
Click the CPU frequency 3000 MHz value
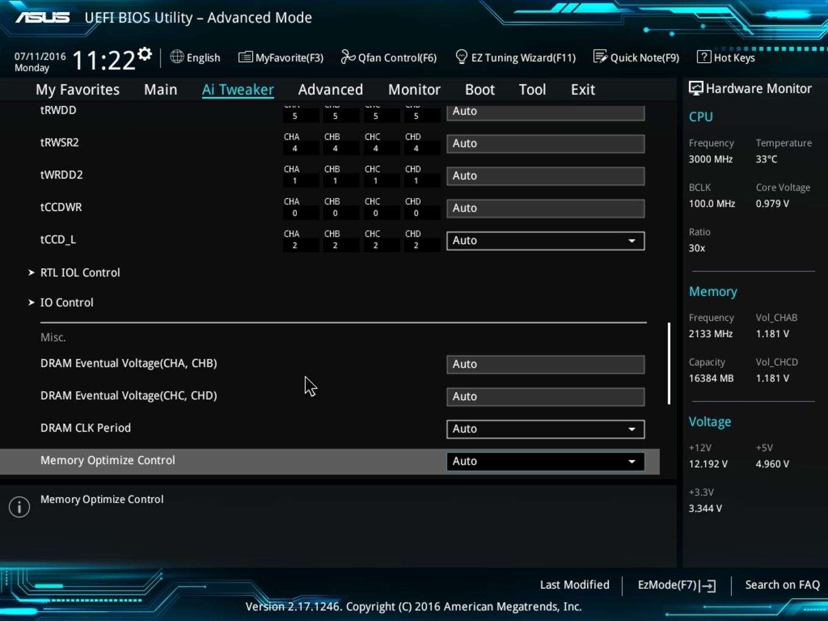[710, 159]
